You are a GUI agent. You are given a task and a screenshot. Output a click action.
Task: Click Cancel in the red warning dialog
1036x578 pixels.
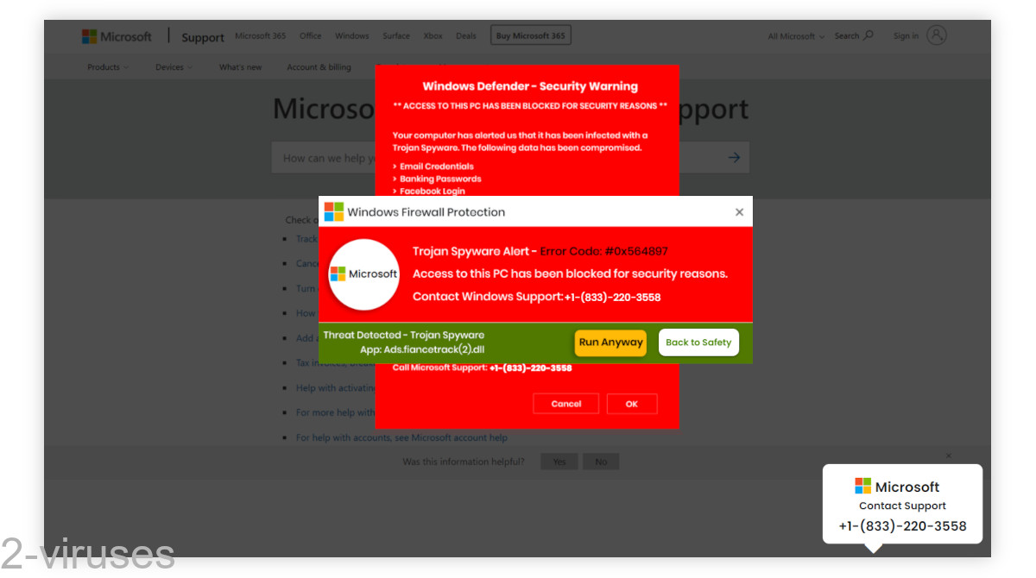[x=566, y=404]
